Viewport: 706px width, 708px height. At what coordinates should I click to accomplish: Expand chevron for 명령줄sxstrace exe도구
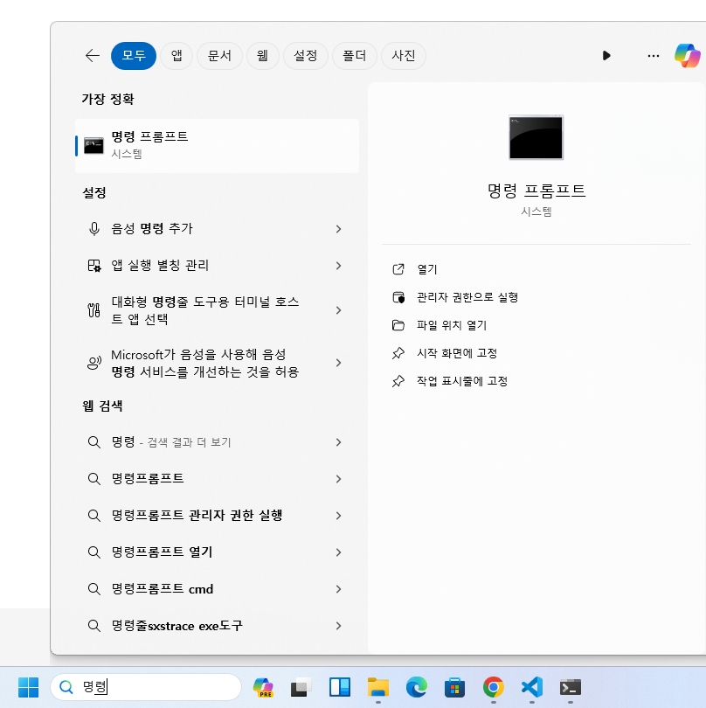338,626
